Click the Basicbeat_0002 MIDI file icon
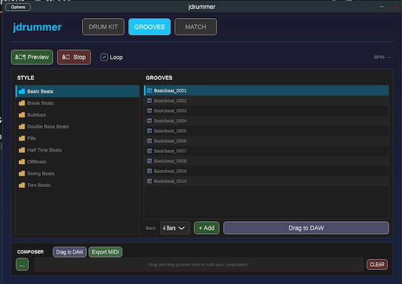The width and height of the screenshot is (402, 284). 149,101
